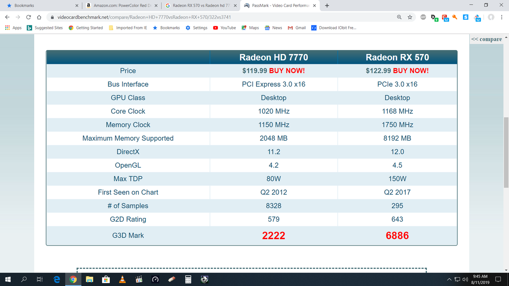This screenshot has height=286, width=509.
Task: Click the G3D Mark value 6886
Action: pyautogui.click(x=397, y=236)
